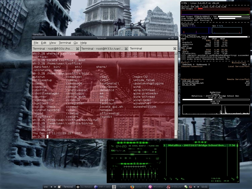Click the red tray icon beside the clock
The width and height of the screenshot is (252, 189).
pos(190,187)
